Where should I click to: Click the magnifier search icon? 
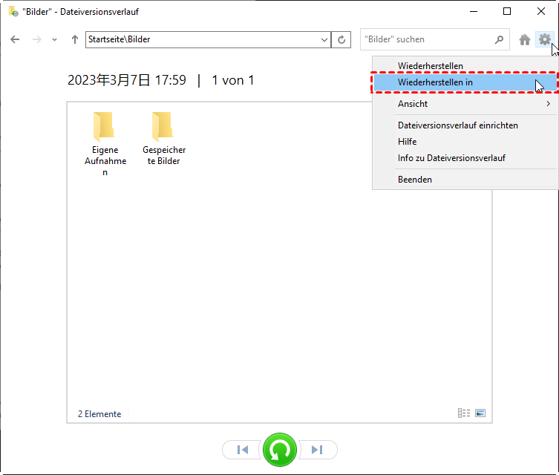pos(499,39)
